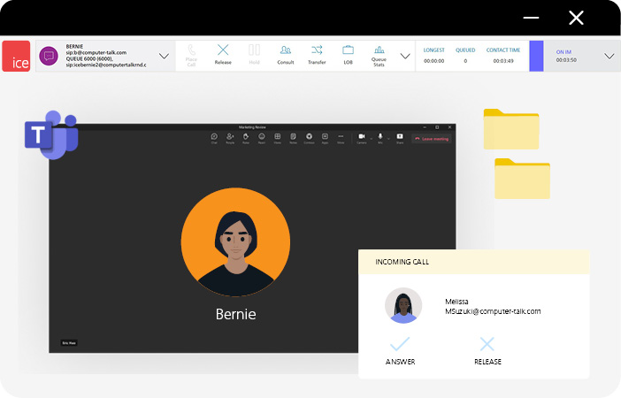Expand the toolbar dropdown after Queue Stats

click(x=405, y=56)
